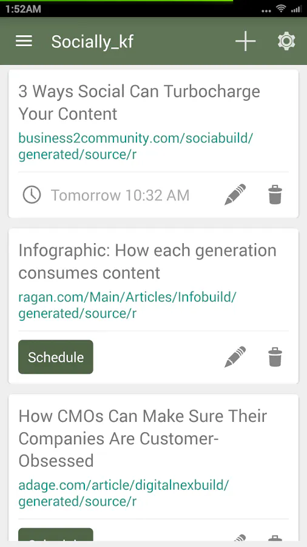Open the adage.com article link
The image size is (307, 547).
tap(124, 493)
